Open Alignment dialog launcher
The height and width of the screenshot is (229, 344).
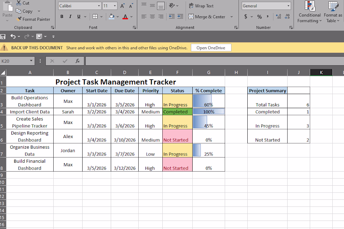[236, 27]
